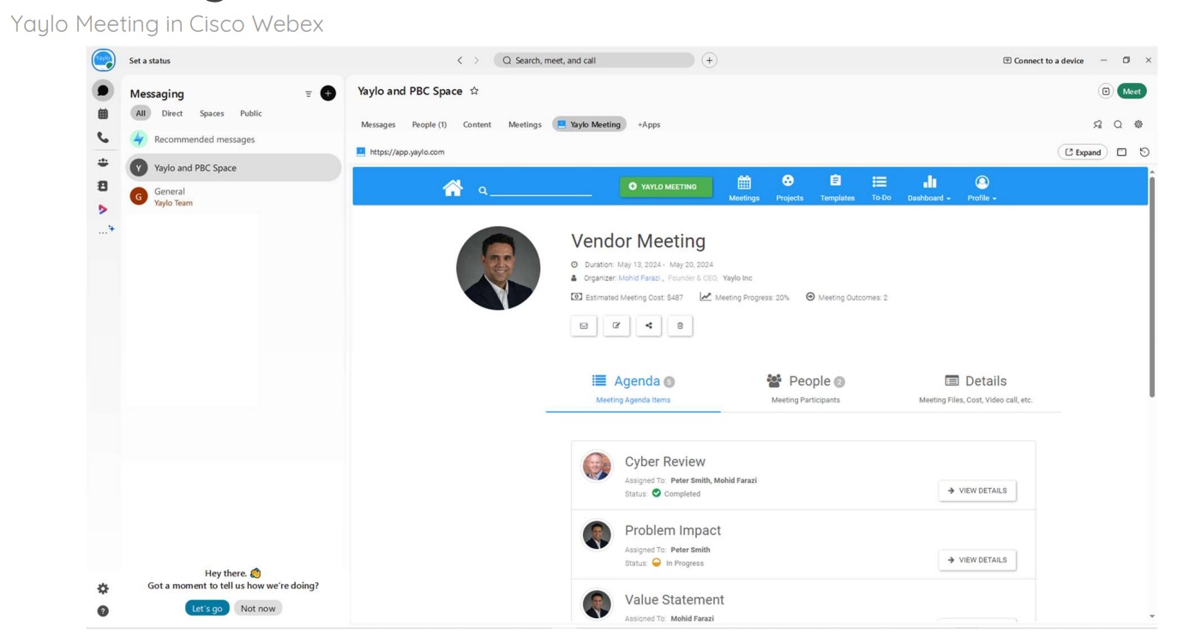Open the Messaging filter options menu

point(309,94)
